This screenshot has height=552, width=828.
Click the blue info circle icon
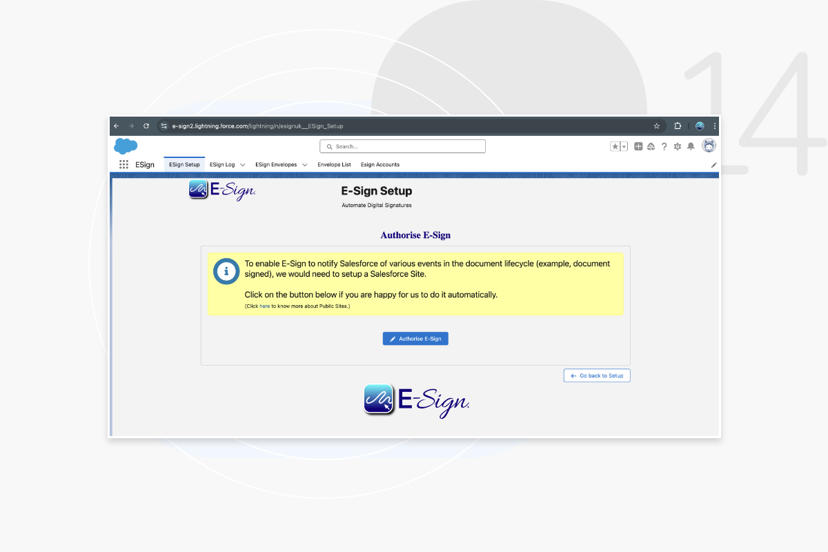pos(225,271)
